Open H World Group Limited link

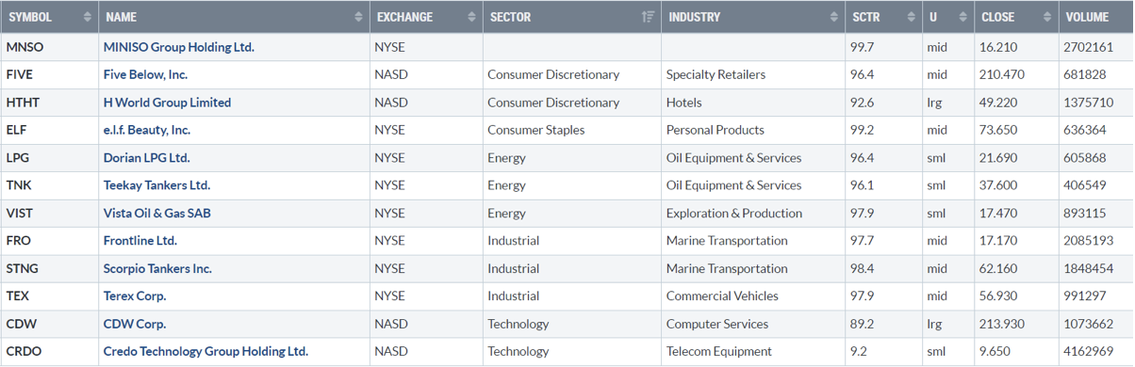pos(167,103)
